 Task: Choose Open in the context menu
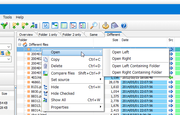tap(72, 52)
